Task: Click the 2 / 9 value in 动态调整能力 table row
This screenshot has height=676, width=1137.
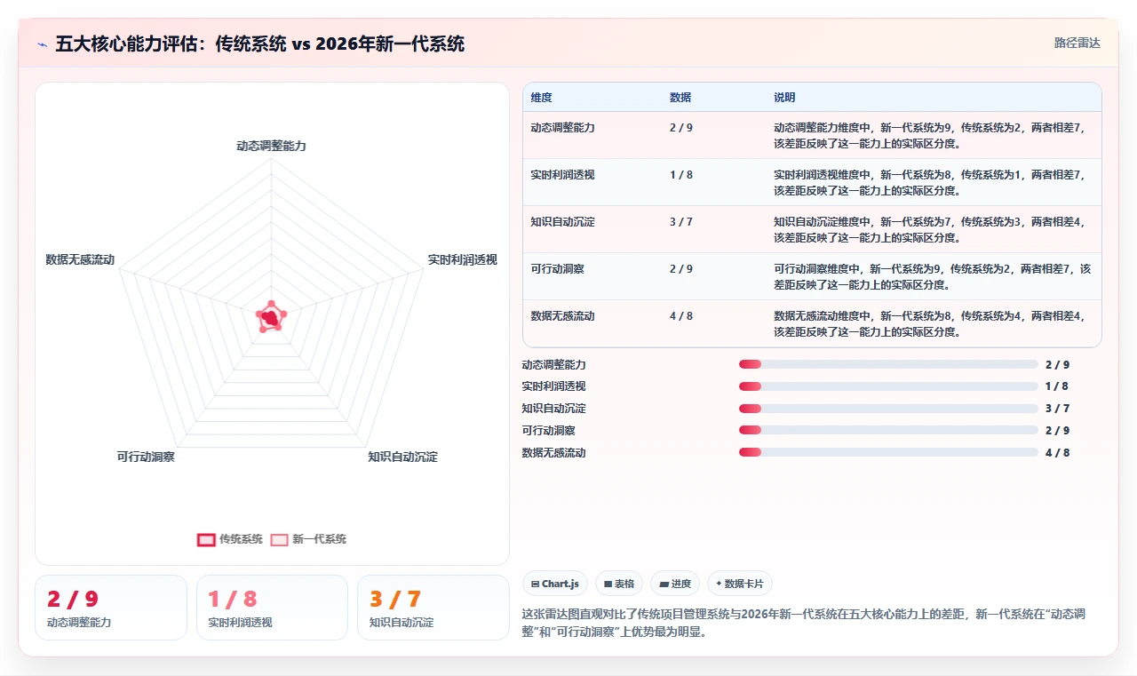Action: click(681, 128)
